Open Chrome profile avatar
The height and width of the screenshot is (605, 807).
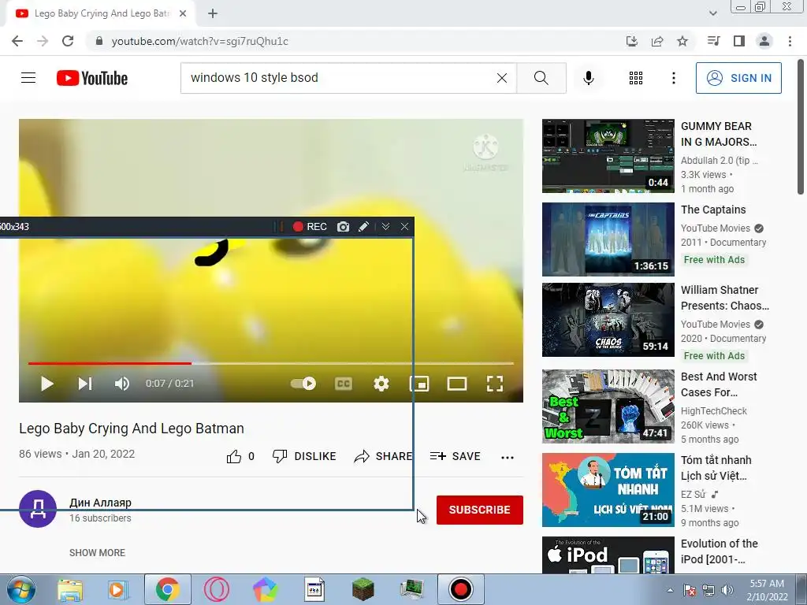[764, 41]
